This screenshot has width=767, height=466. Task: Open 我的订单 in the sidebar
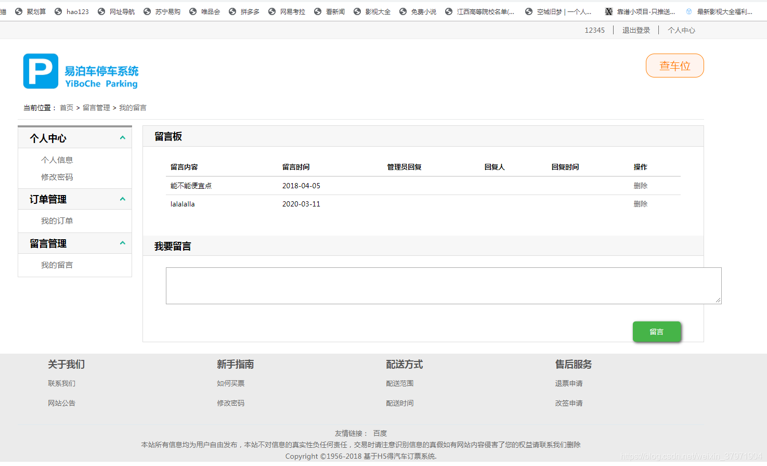pyautogui.click(x=57, y=221)
